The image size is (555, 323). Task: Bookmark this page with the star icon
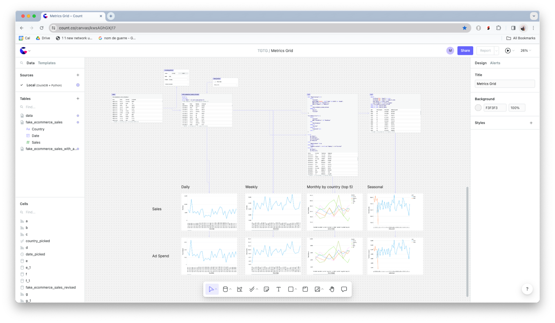(465, 28)
